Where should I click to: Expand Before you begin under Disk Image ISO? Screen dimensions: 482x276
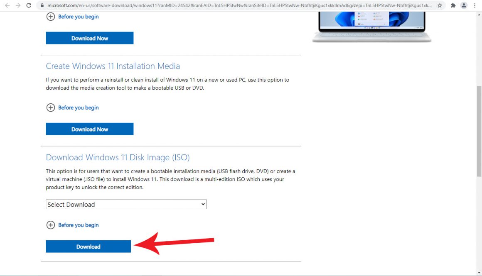(x=51, y=225)
